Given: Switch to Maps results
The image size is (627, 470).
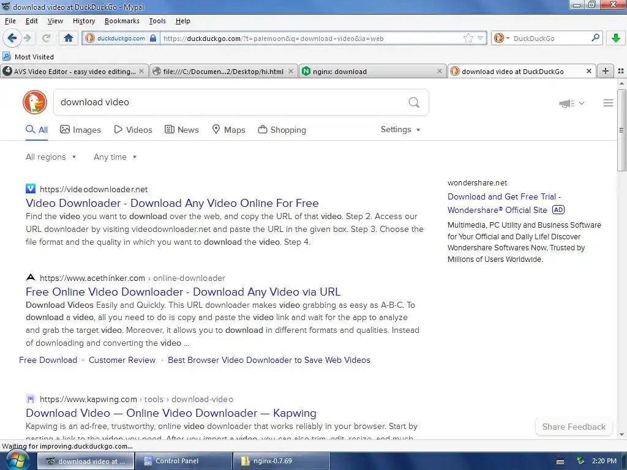Looking at the screenshot, I should pos(228,130).
